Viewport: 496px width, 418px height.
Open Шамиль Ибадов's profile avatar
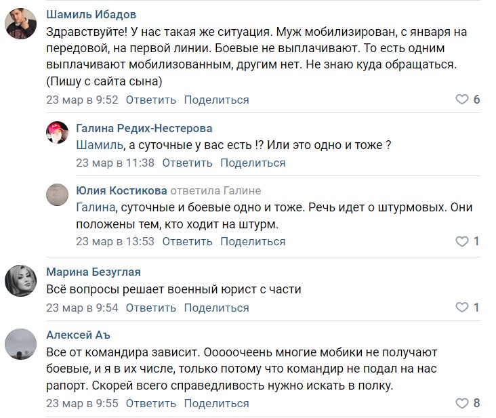pyautogui.click(x=21, y=26)
